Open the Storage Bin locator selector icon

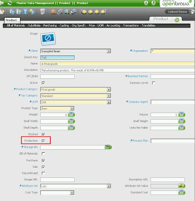click(108, 147)
